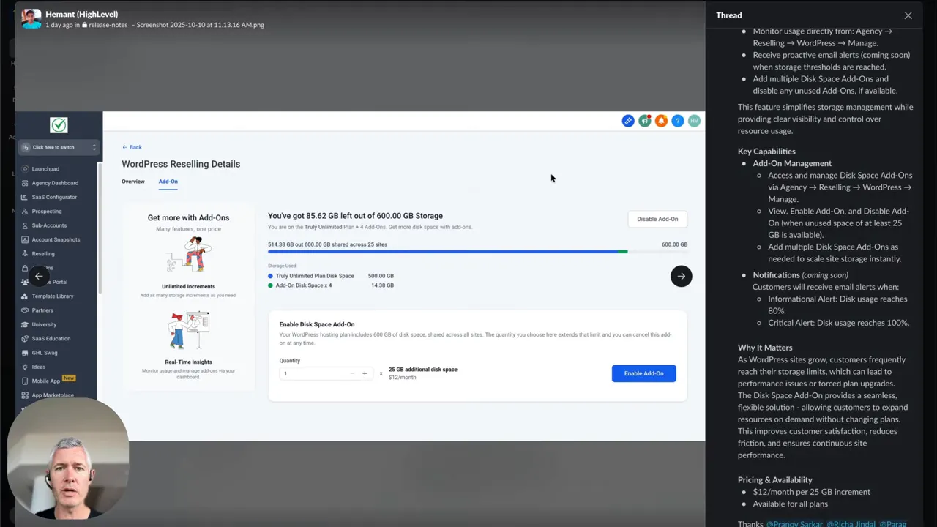The width and height of the screenshot is (937, 527).
Task: Click the Mobile App phone icon
Action: [26, 381]
